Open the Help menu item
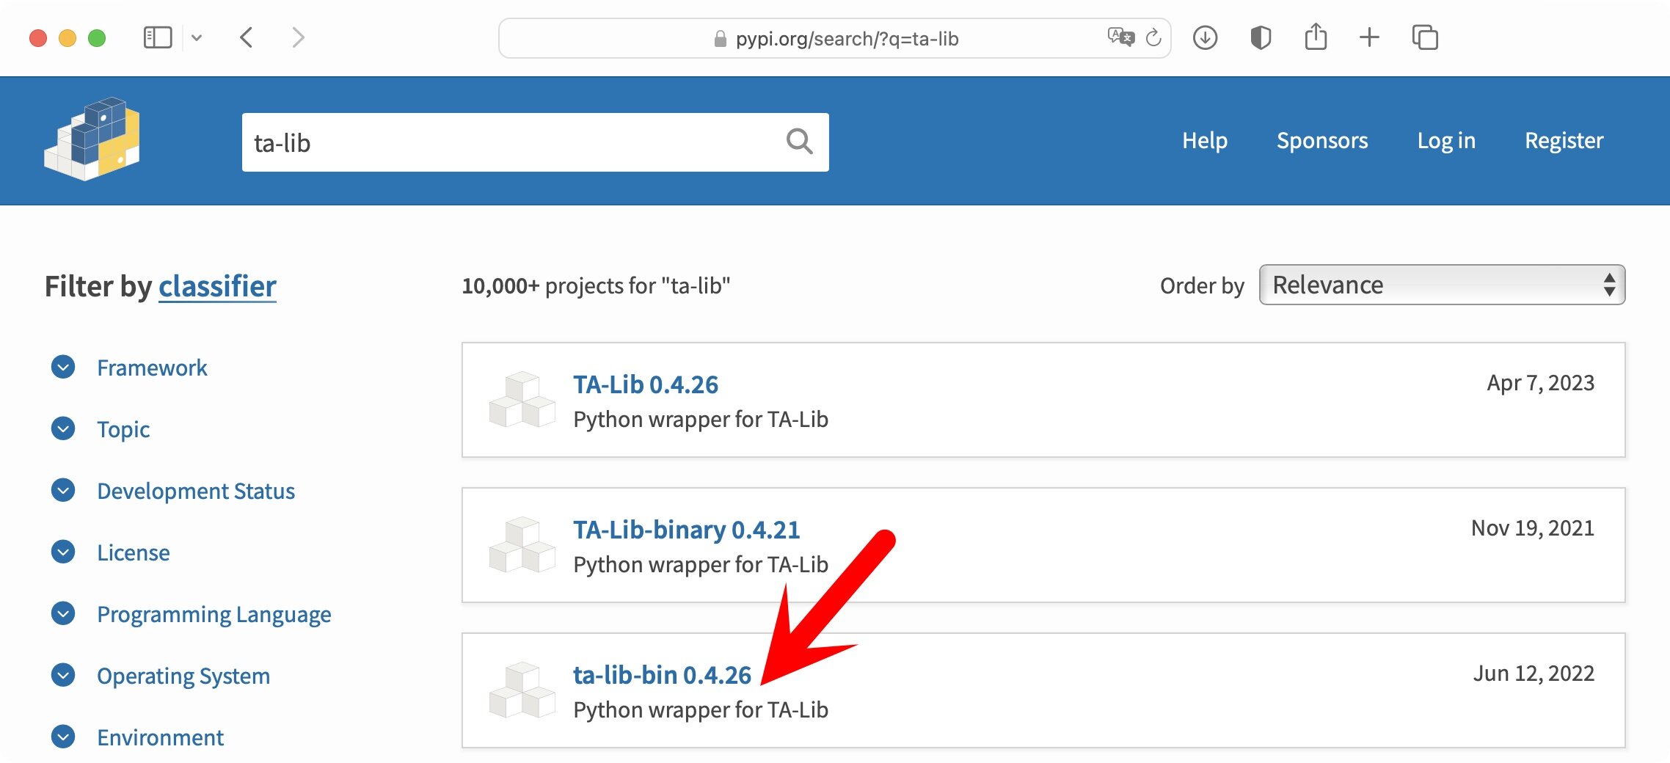Viewport: 1670px width, 763px height. click(1204, 140)
